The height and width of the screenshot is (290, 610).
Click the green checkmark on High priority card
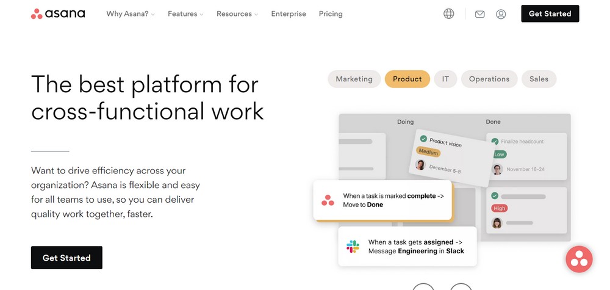[495, 196]
